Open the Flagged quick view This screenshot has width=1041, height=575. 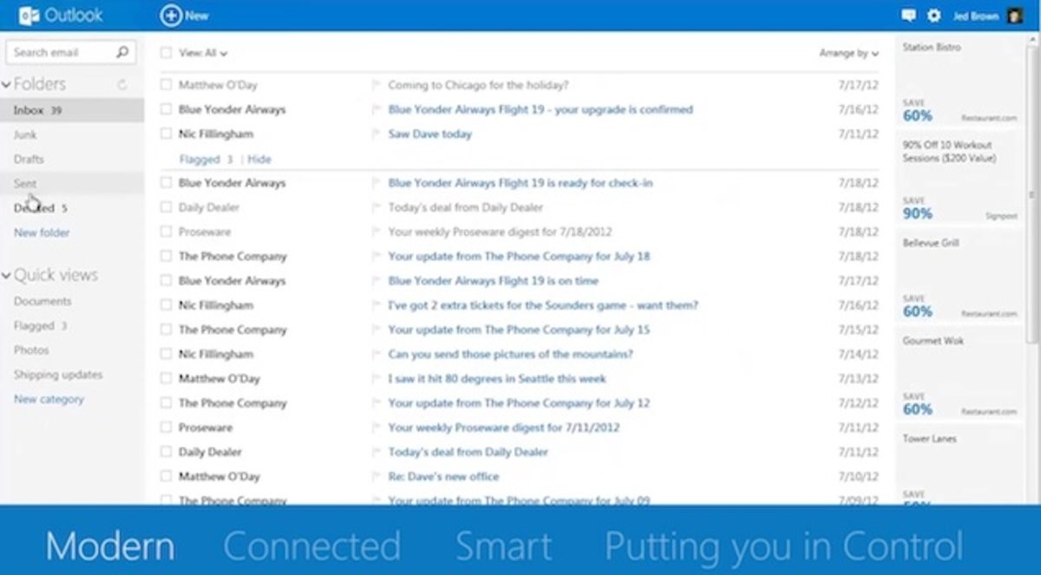pos(41,325)
